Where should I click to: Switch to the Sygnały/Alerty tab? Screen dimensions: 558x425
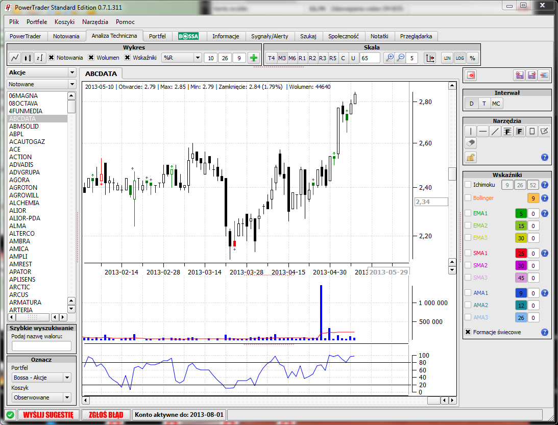[270, 36]
